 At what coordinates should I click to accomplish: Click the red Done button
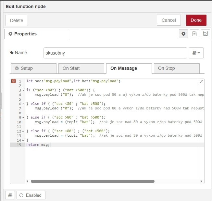(196, 20)
